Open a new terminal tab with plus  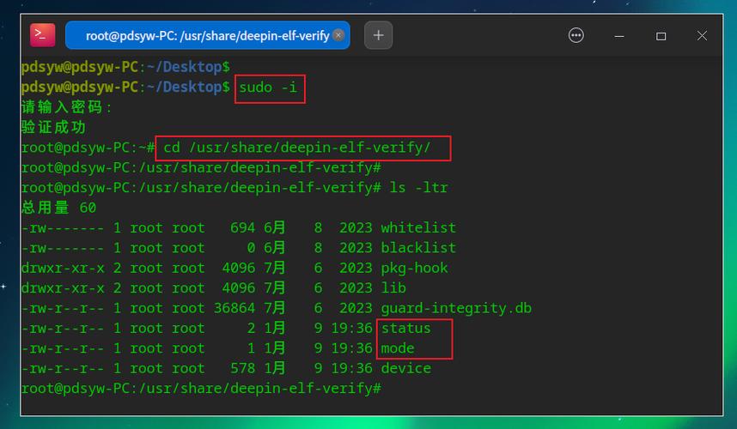click(378, 35)
